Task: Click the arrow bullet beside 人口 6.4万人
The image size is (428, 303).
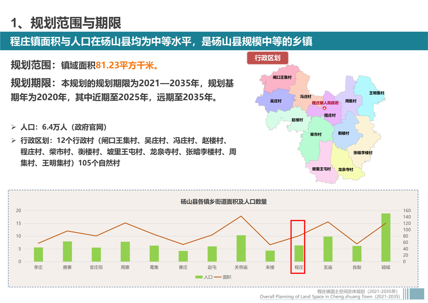Action: 14,127
